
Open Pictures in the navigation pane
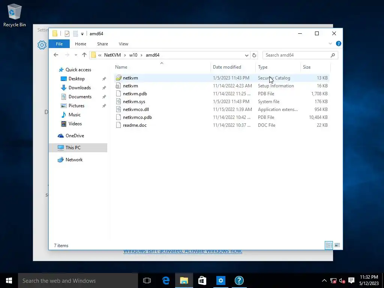[76, 105]
